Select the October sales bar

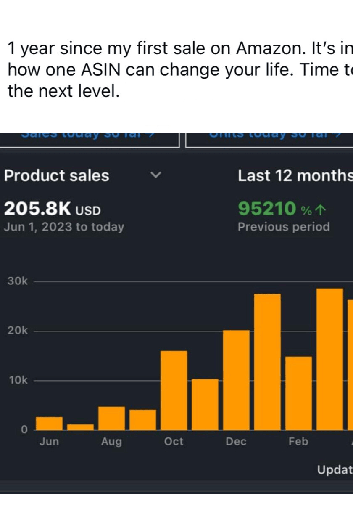tap(174, 390)
